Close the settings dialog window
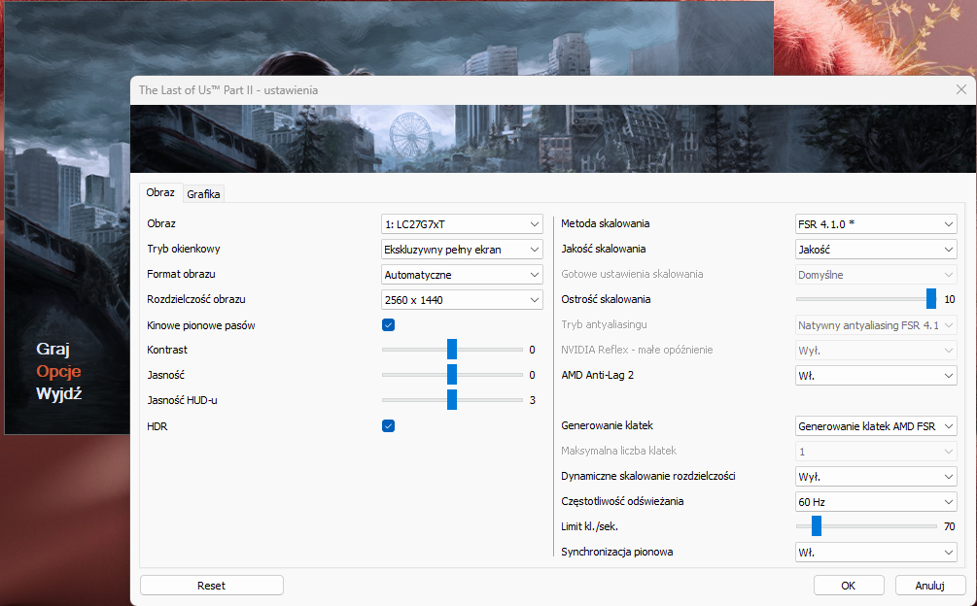 pos(960,89)
